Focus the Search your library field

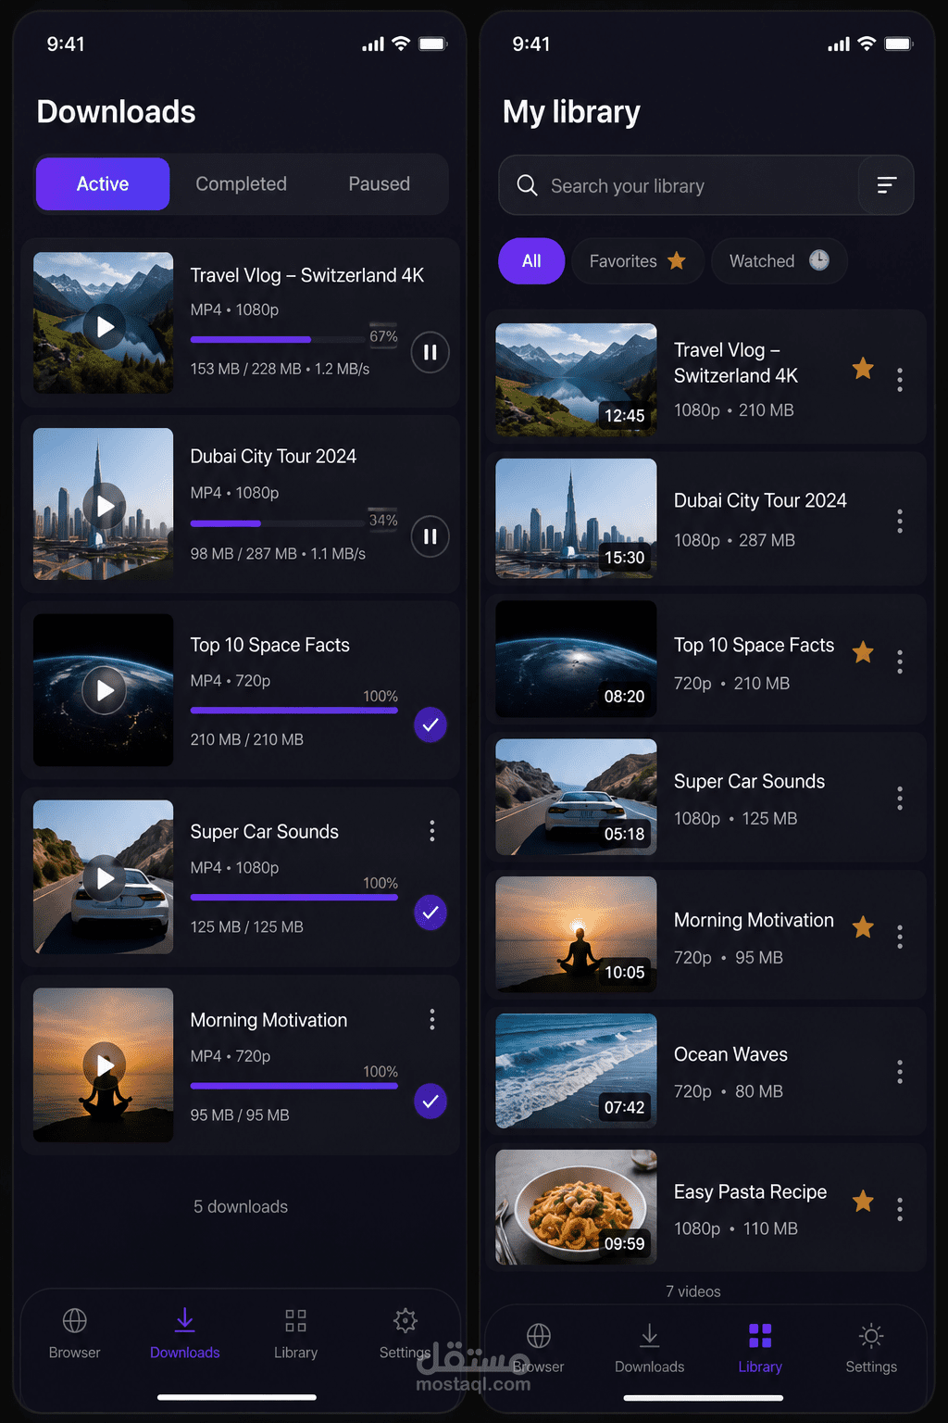click(679, 185)
